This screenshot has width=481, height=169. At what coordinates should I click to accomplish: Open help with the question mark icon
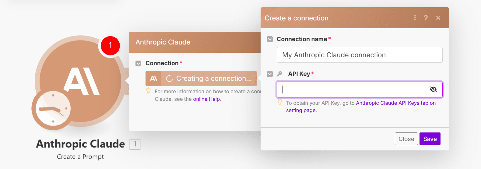coord(426,18)
